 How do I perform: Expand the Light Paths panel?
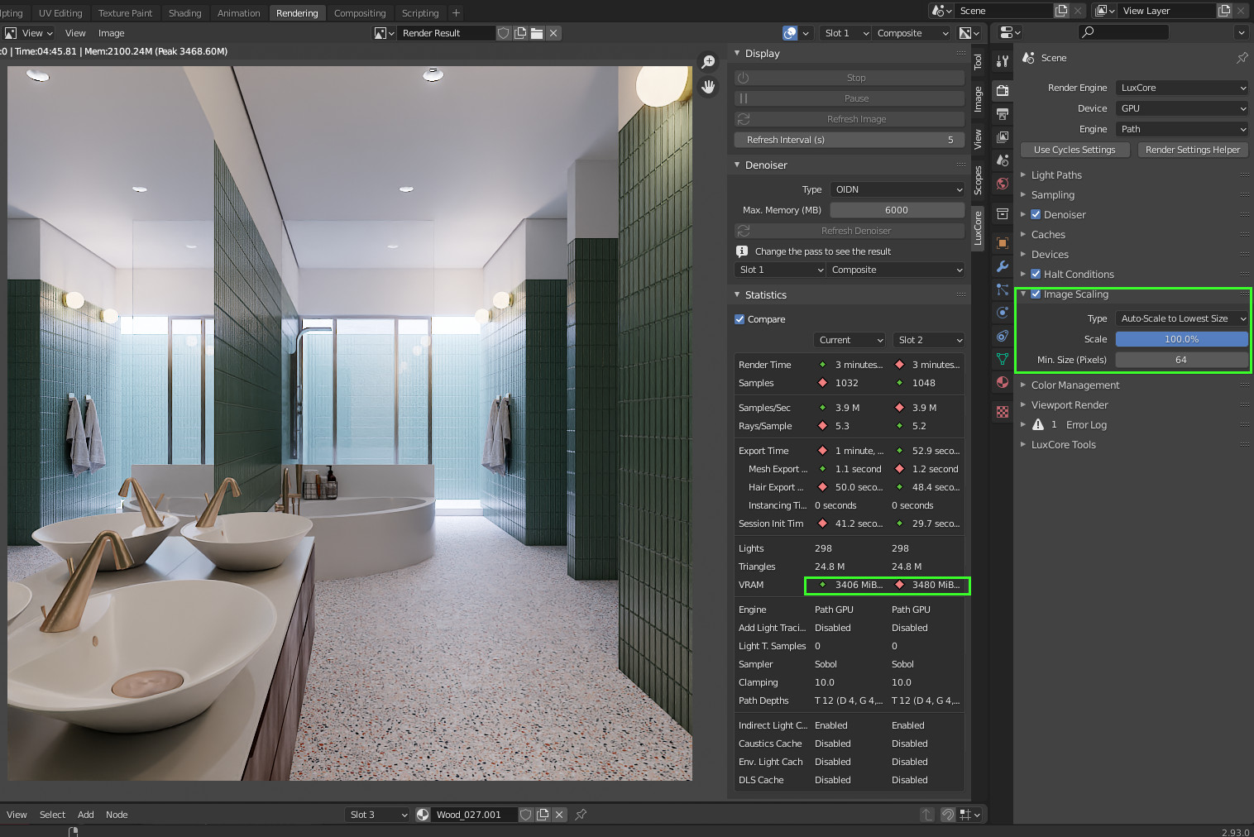pyautogui.click(x=1056, y=175)
